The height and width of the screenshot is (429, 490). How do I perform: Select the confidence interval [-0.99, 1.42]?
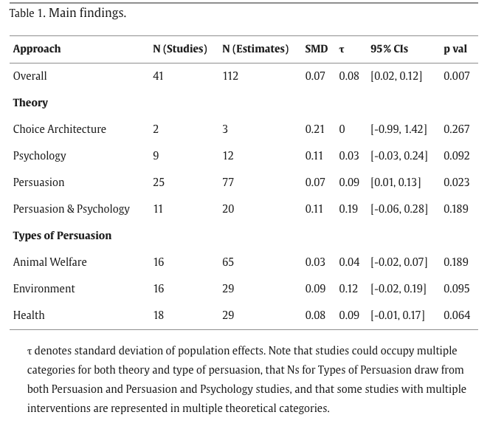click(398, 129)
